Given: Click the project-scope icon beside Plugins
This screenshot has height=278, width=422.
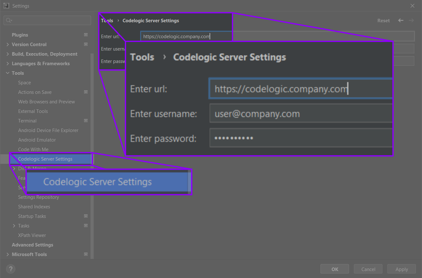Looking at the screenshot, I should click(x=86, y=35).
